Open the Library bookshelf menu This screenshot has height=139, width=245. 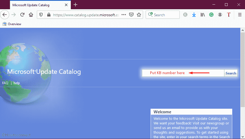[203, 15]
